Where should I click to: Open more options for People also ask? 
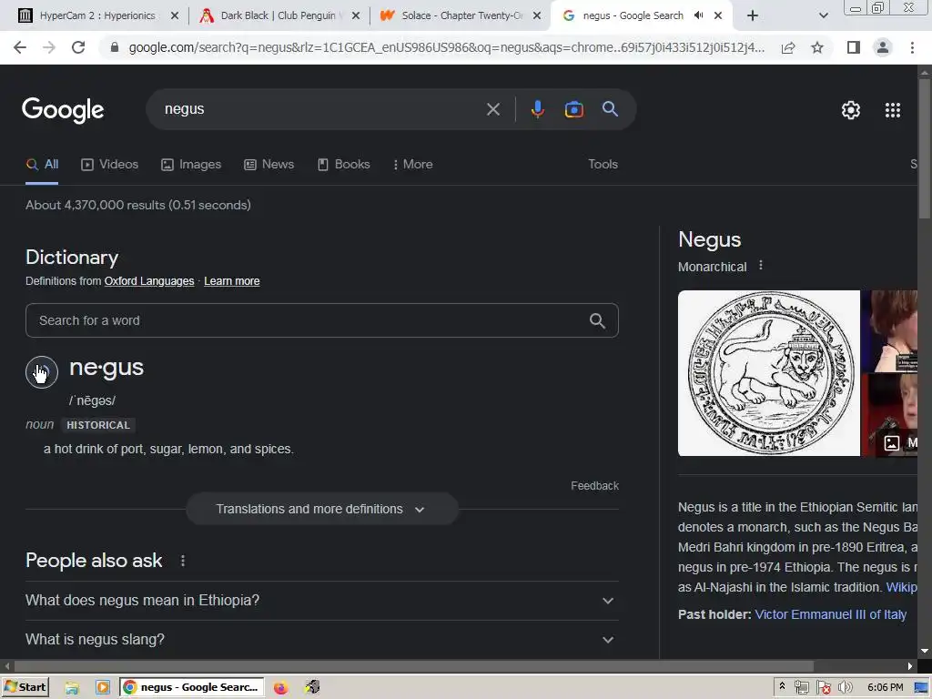click(x=183, y=561)
